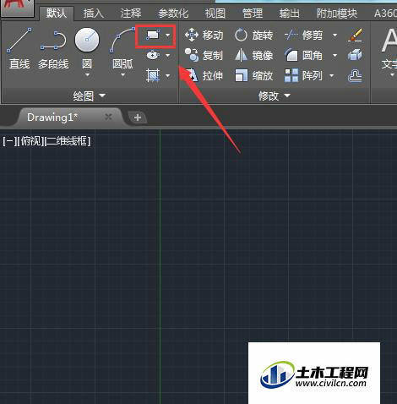Click the [二维线框] visual style label
The image size is (397, 404).
coord(68,141)
